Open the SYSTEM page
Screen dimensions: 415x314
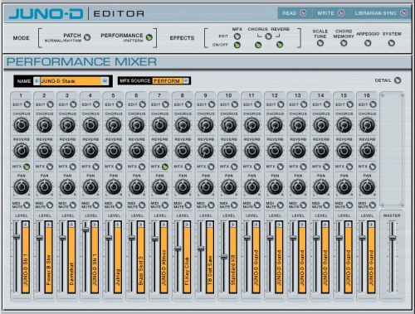click(391, 43)
